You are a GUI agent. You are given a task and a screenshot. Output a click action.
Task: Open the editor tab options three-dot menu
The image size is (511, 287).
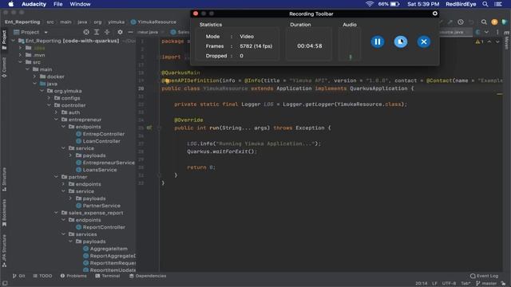pyautogui.click(x=497, y=32)
